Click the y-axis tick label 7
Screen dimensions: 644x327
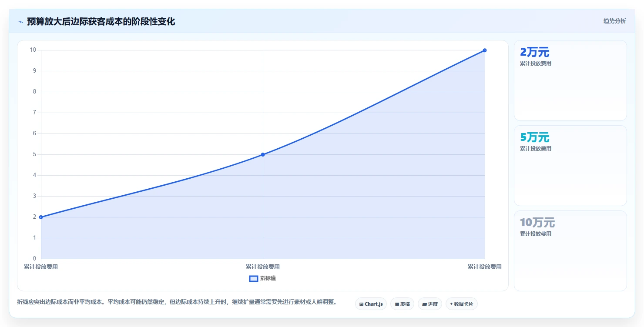pos(34,113)
